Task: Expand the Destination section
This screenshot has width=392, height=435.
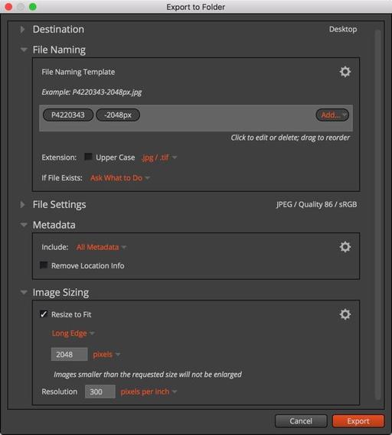Action: 22,29
